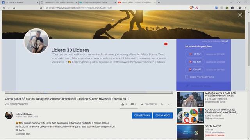Click the ESTADÍSTICAS button
Screen dimensions: 250x140
(142, 115)
